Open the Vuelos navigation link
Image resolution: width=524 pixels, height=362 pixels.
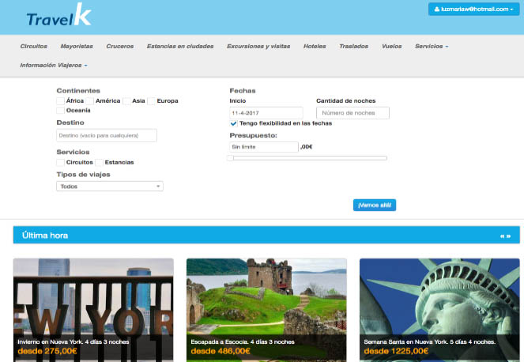[391, 47]
